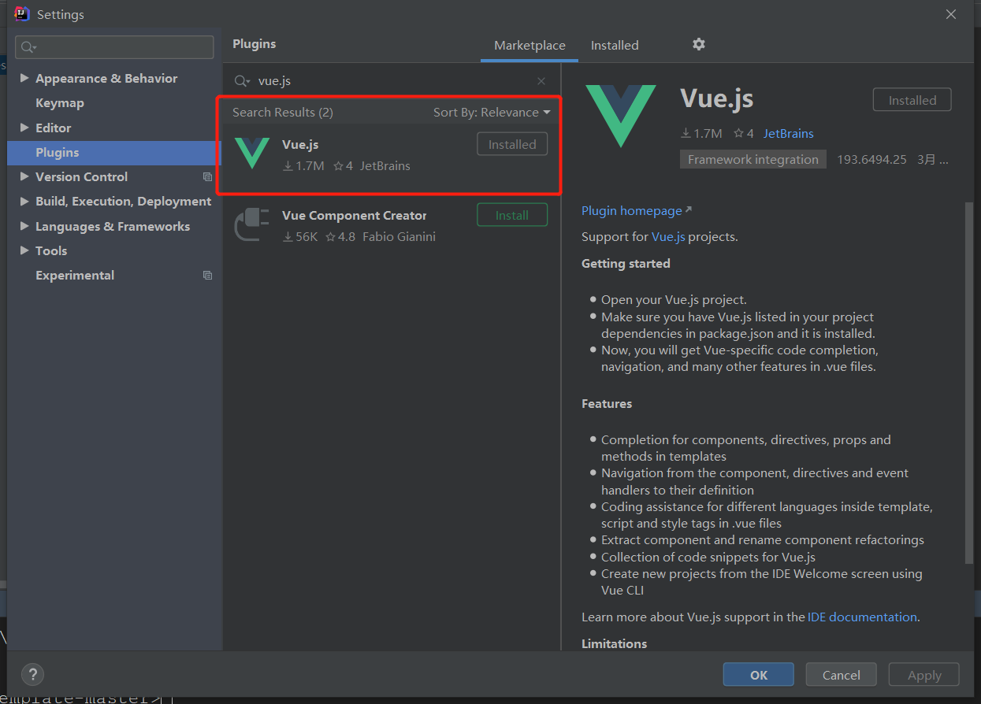The image size is (981, 704).
Task: Expand the Editor settings node
Action: click(x=24, y=128)
